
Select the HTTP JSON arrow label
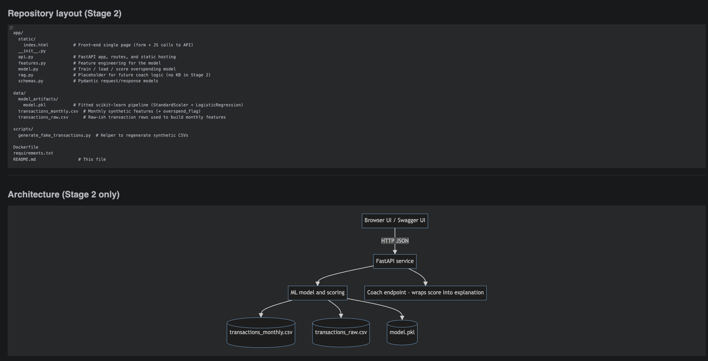(394, 241)
